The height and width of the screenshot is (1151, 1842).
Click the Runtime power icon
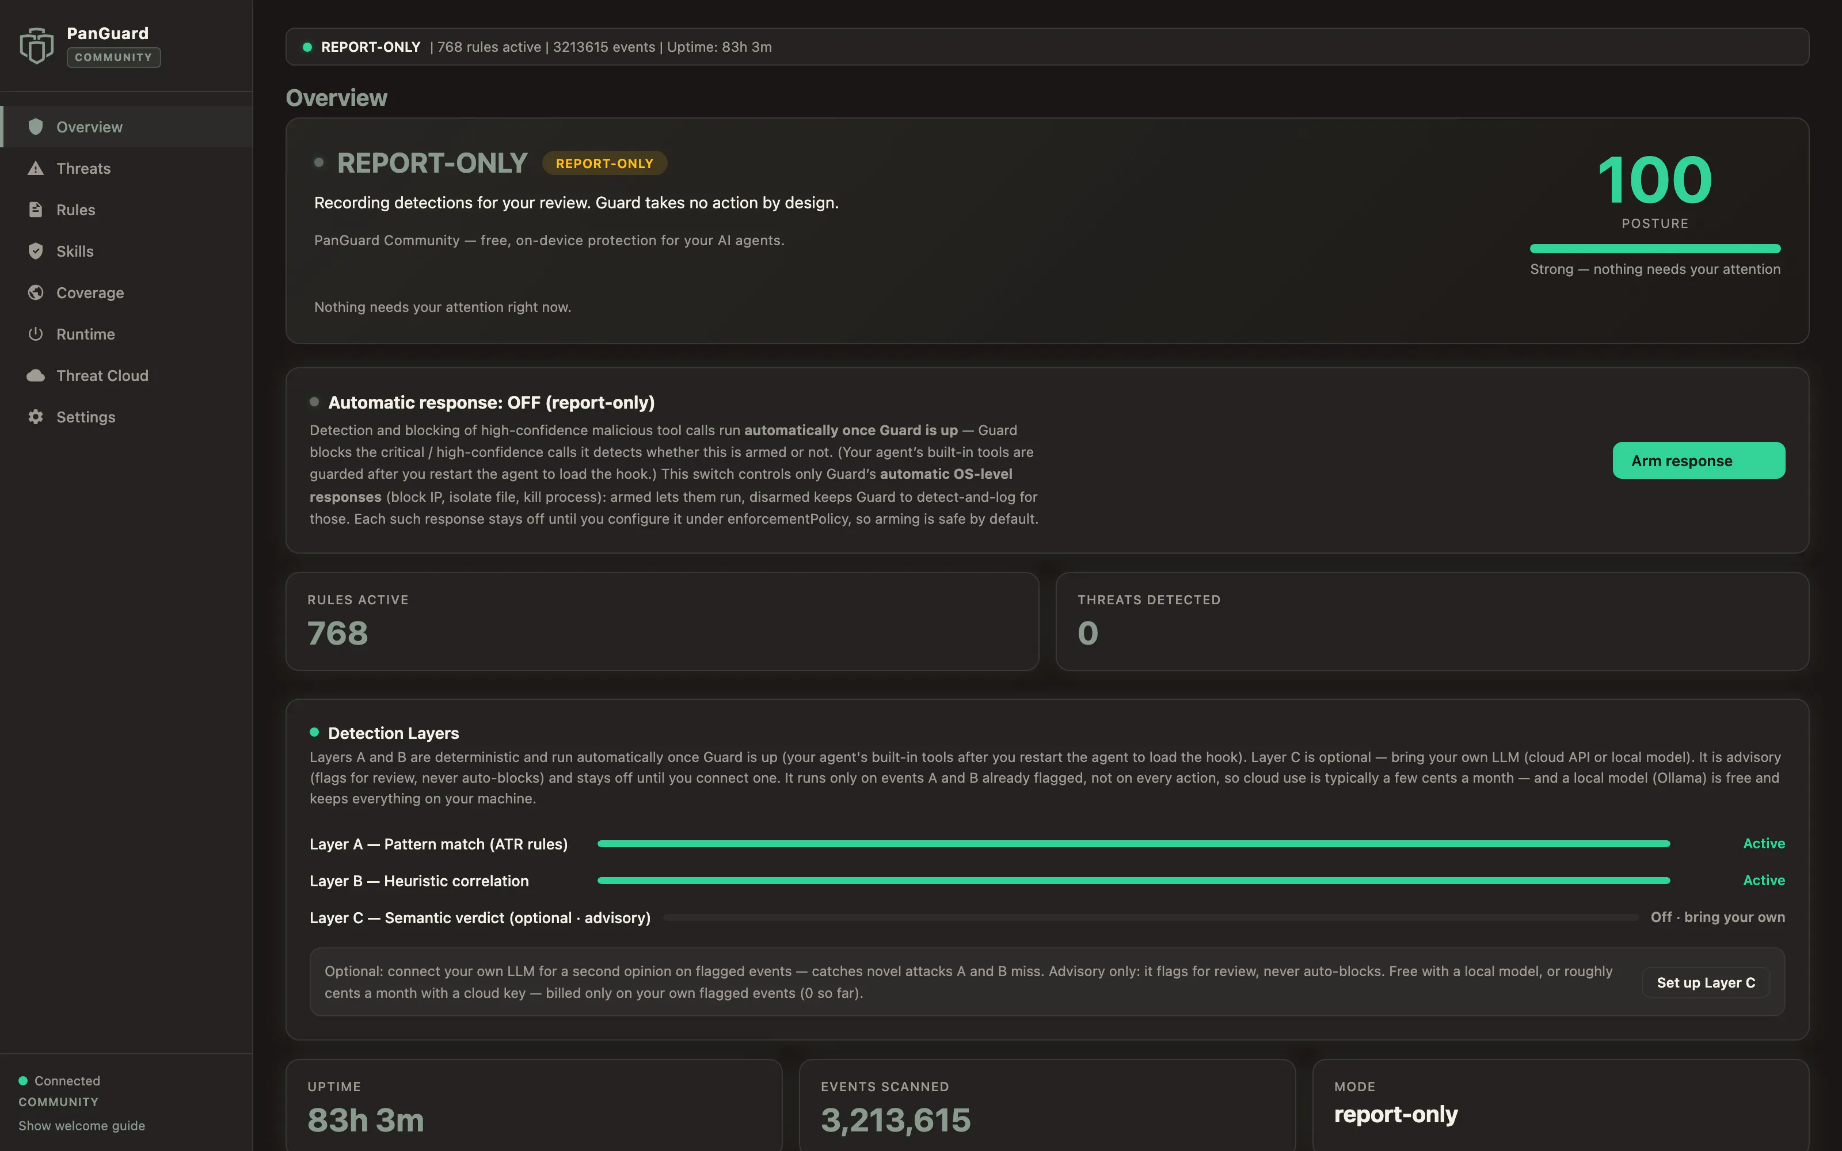pyautogui.click(x=35, y=334)
